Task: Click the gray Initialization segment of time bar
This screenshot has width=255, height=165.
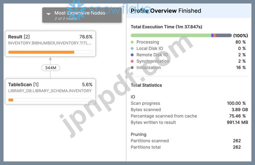Action: tap(224, 35)
